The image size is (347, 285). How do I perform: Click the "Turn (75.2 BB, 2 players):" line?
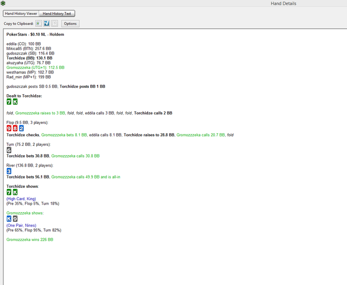29,145
